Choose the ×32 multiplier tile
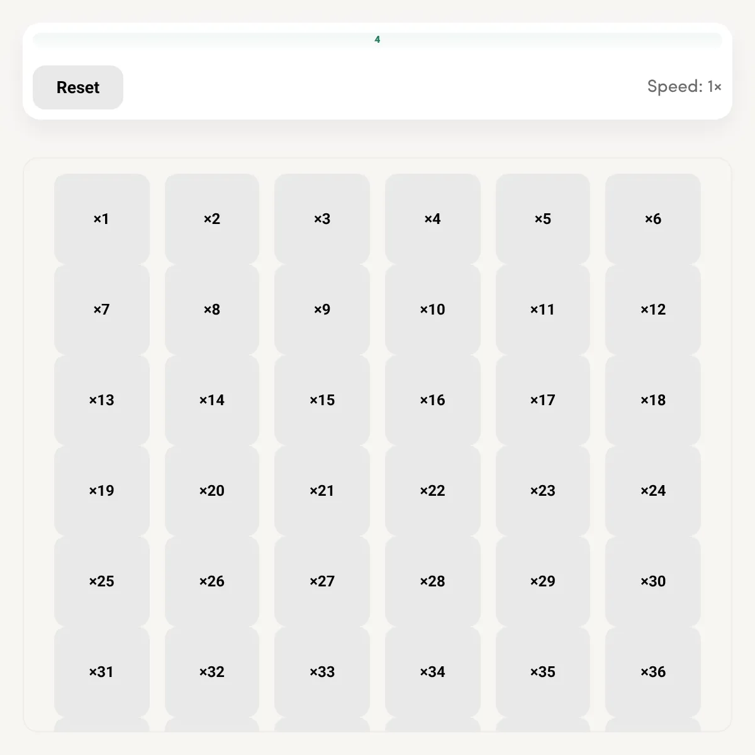 (212, 672)
